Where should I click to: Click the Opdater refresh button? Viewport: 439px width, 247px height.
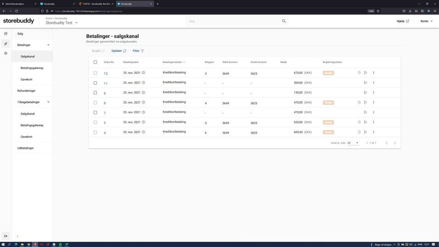tap(118, 51)
